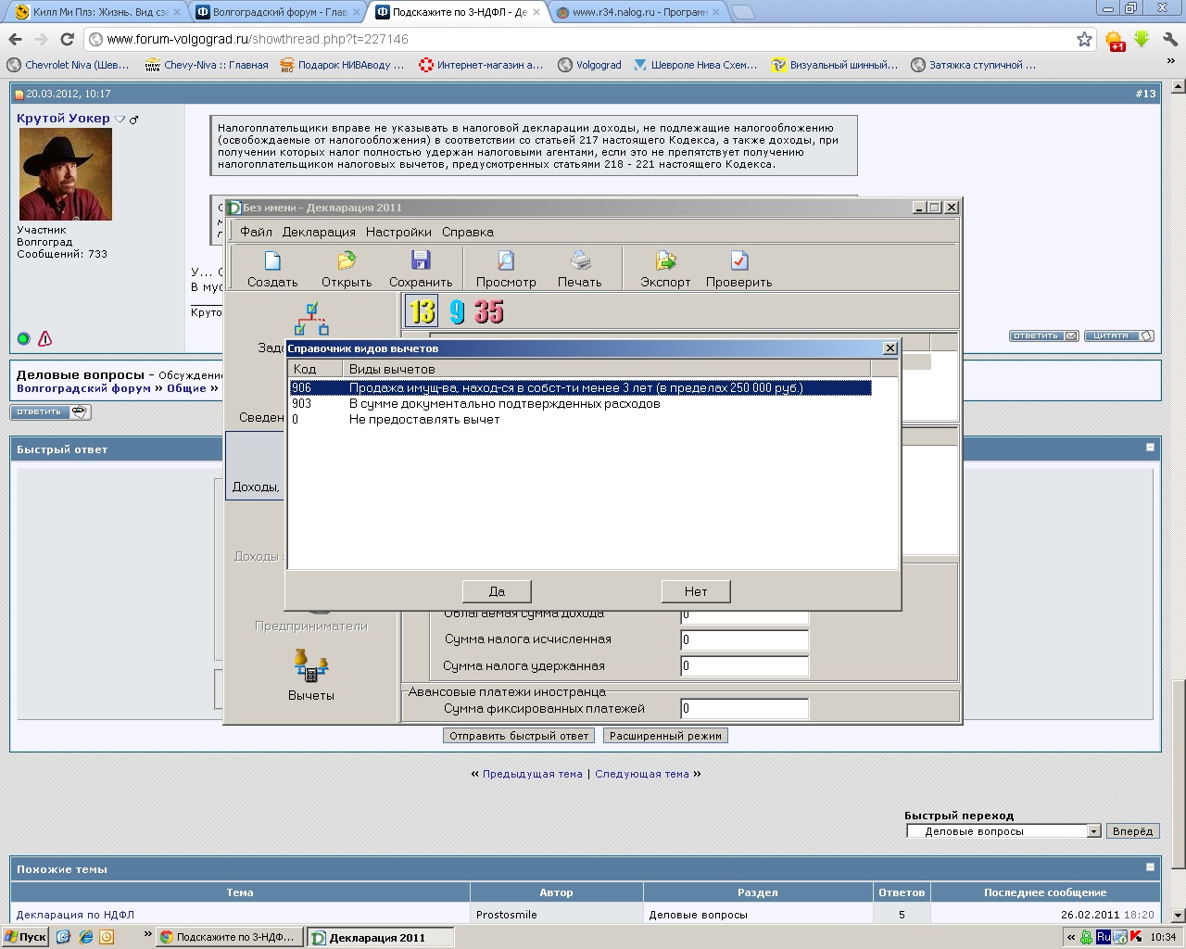Click the network update tray icon
The image size is (1186, 949).
(1120, 937)
